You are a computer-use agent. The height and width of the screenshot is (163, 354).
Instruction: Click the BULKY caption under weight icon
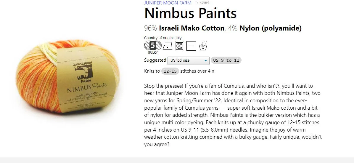(x=153, y=53)
